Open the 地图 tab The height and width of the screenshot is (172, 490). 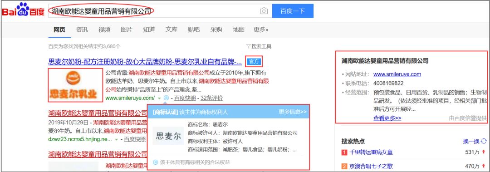coord(239,29)
